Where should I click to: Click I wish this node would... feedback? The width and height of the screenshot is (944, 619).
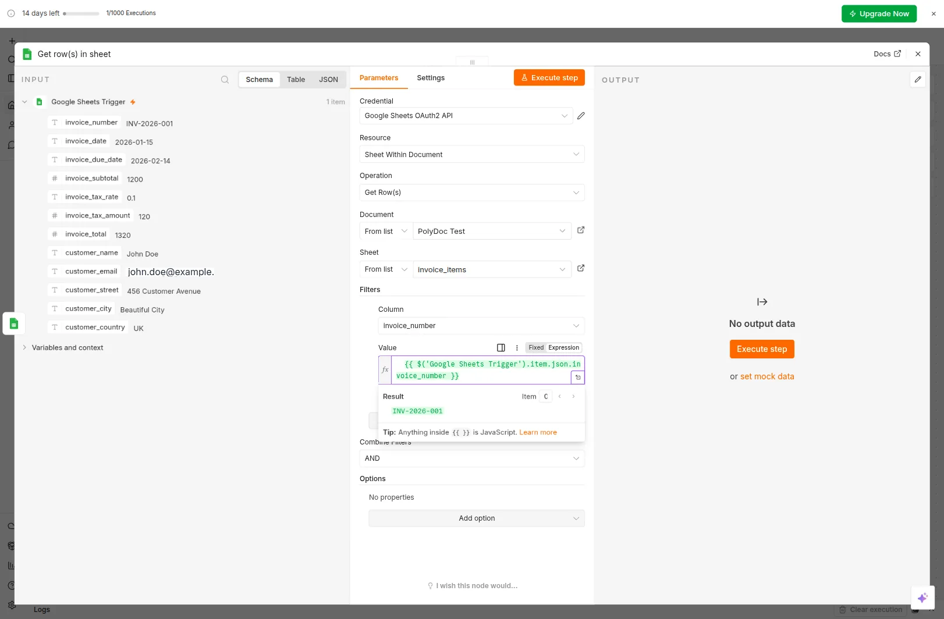point(472,586)
